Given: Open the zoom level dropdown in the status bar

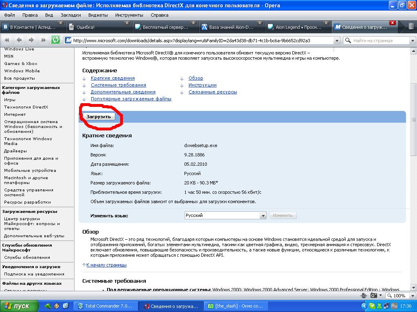Looking at the screenshot, I should pos(413,296).
